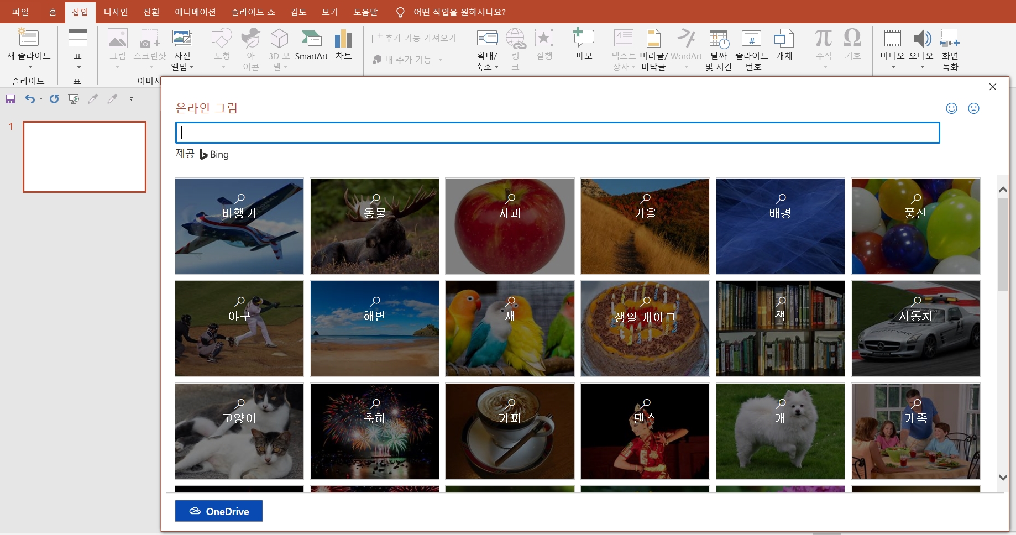Viewport: 1016px width, 535px height.
Task: Expand the Zoom (확대/축소) dropdown arrow
Action: [496, 67]
